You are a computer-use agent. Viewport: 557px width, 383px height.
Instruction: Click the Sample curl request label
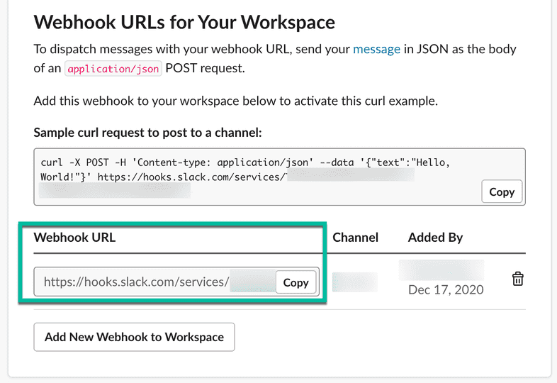[147, 132]
